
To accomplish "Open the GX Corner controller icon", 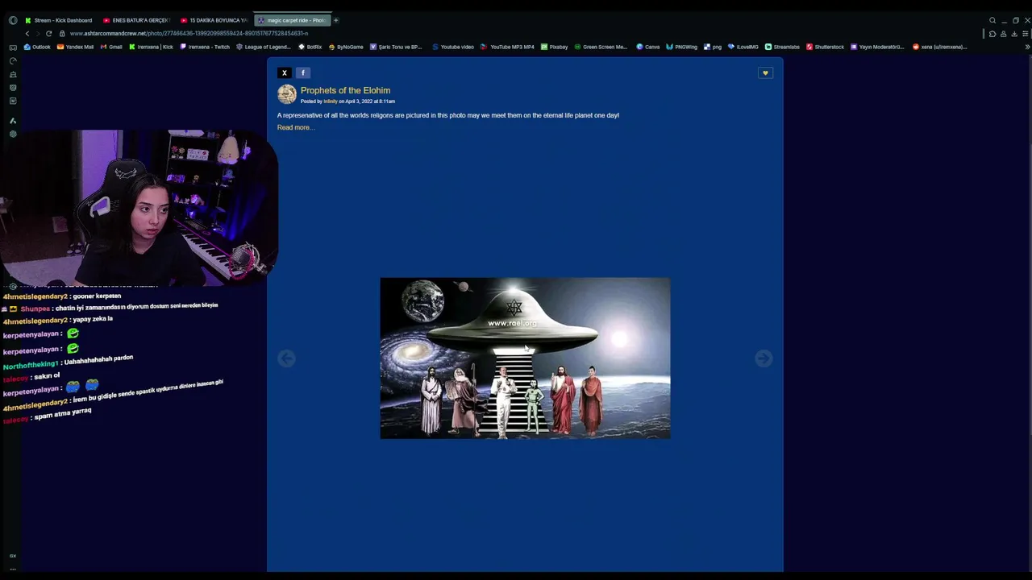I will point(13,48).
